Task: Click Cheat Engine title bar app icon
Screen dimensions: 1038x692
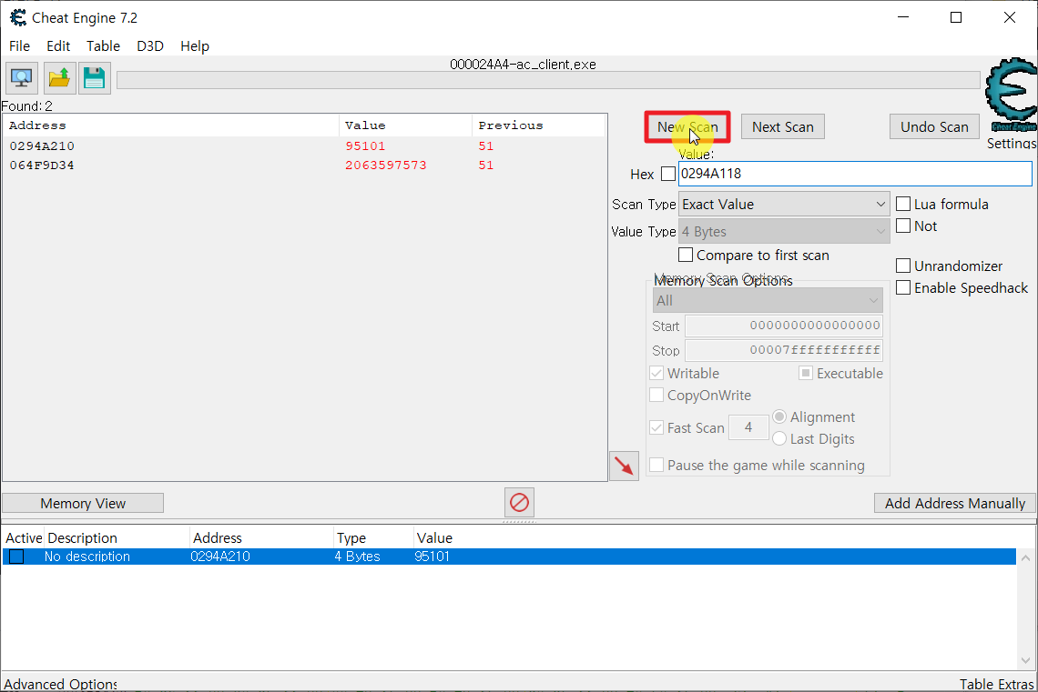Action: [x=18, y=18]
